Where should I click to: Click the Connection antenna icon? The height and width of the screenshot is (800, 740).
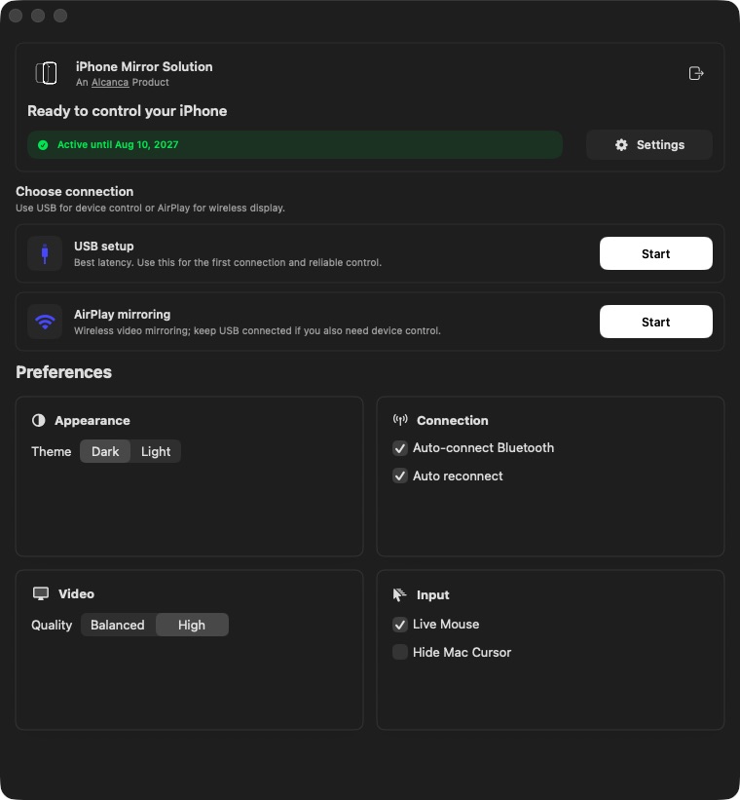click(400, 420)
